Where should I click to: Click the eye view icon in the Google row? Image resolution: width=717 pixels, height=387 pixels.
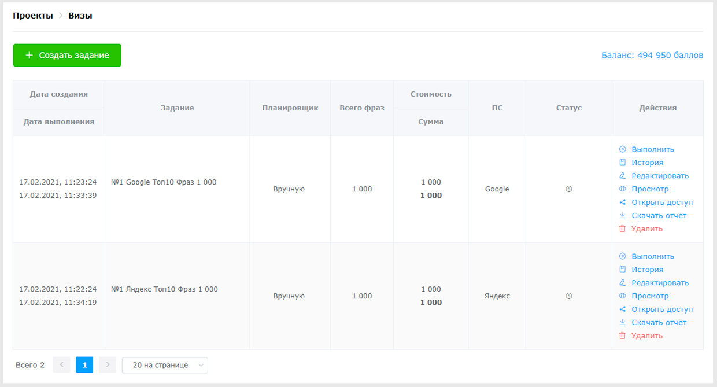click(622, 189)
